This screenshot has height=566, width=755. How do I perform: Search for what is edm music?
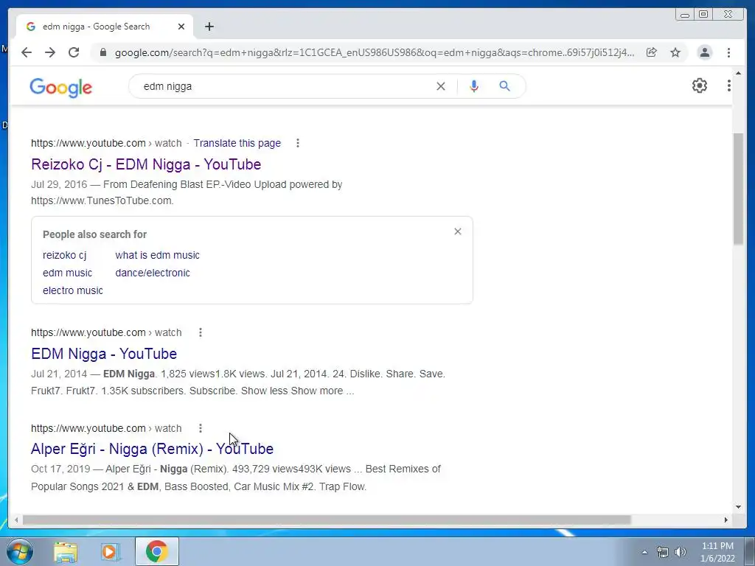coord(157,255)
